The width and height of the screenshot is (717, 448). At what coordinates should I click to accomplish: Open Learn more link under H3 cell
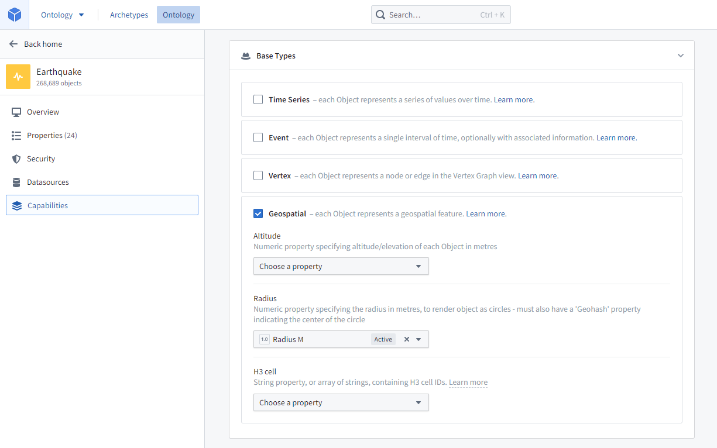point(468,382)
